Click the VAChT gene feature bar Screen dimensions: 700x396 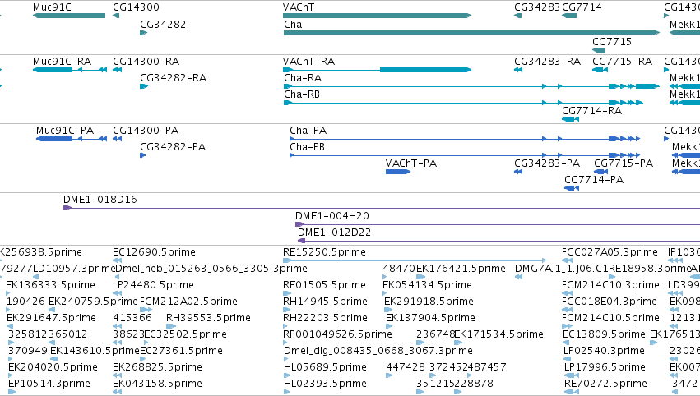click(378, 16)
